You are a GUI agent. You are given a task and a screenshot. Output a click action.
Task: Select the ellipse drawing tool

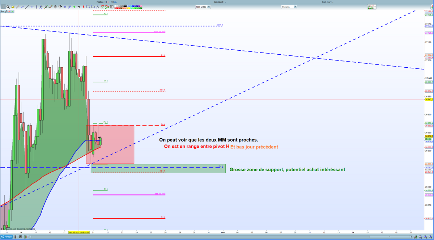(x=93, y=7)
